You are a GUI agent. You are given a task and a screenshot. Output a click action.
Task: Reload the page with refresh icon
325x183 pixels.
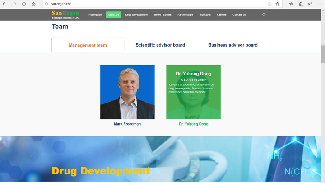click(24, 4)
